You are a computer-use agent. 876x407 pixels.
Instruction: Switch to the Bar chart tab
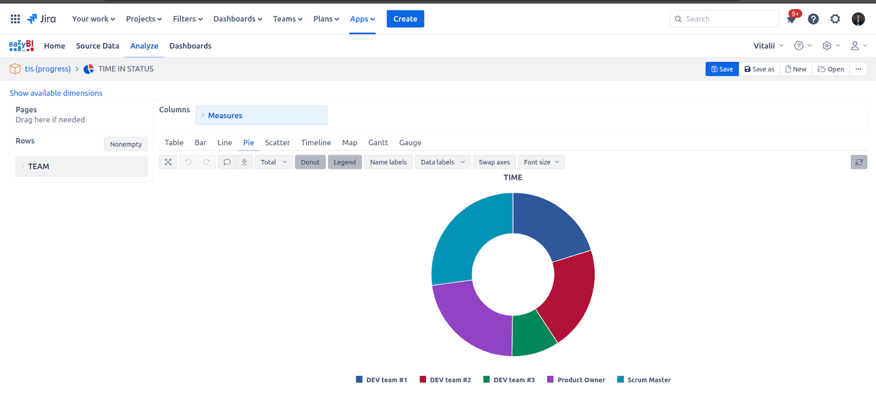click(200, 142)
